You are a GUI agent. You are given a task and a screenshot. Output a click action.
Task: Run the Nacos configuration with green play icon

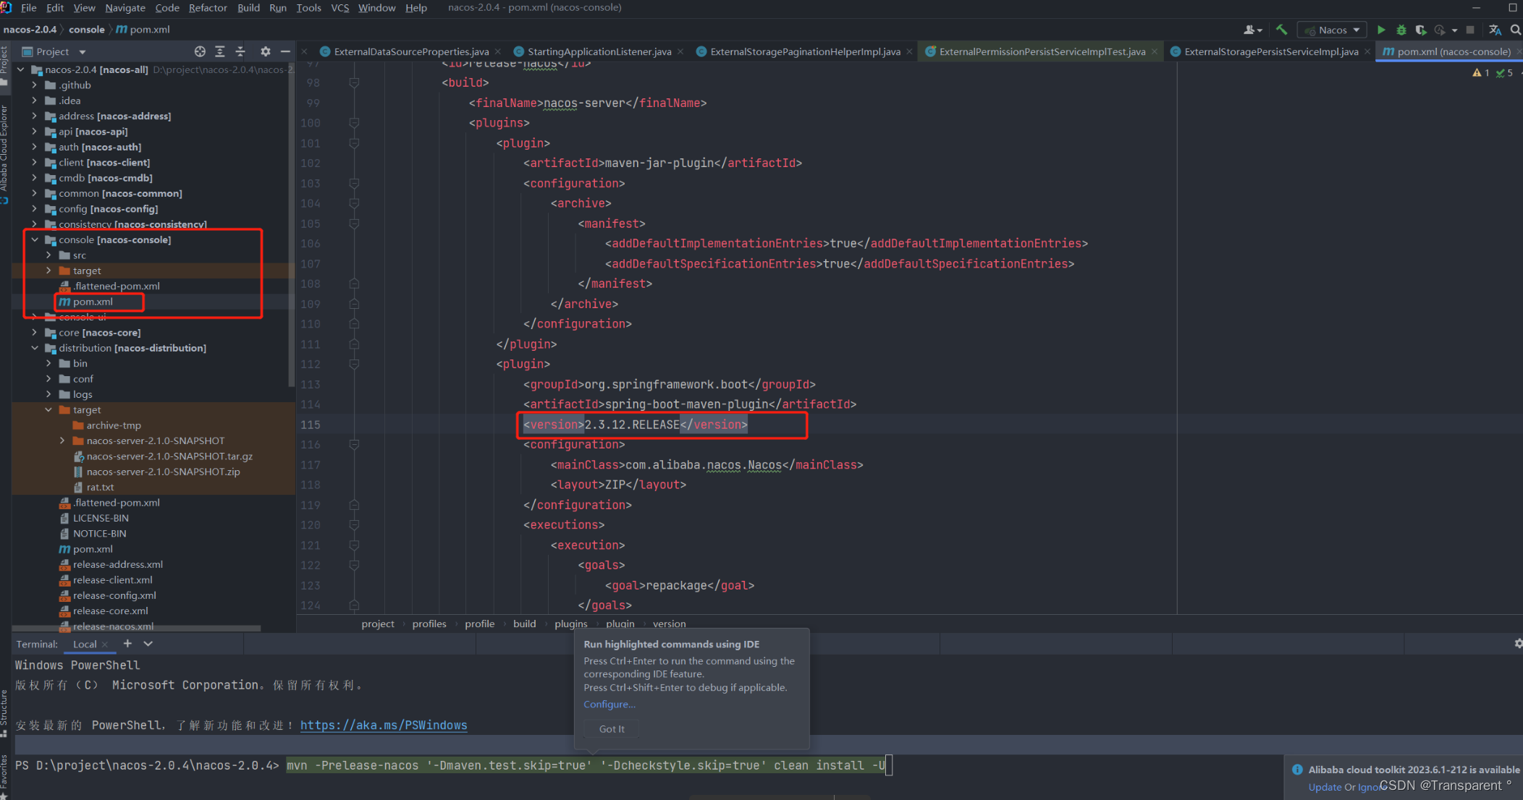tap(1381, 30)
